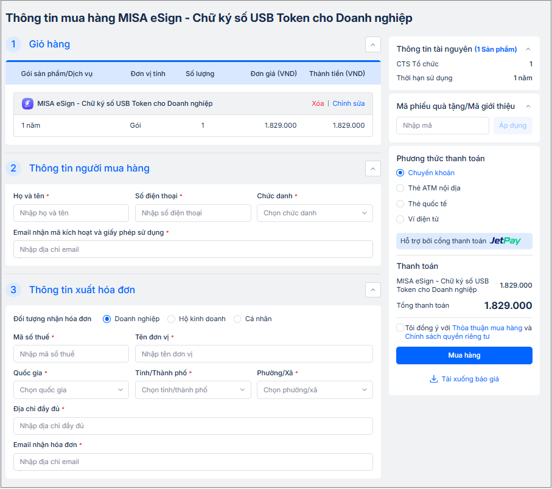Click Chỉnh sửa to edit the cart item
552x489 pixels.
pyautogui.click(x=348, y=103)
